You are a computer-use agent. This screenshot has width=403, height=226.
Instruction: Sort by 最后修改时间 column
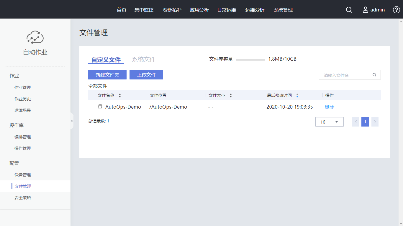pos(297,95)
